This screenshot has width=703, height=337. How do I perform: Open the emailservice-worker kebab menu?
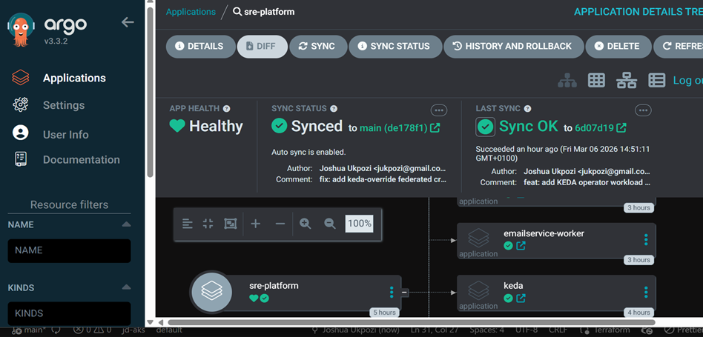click(x=646, y=240)
